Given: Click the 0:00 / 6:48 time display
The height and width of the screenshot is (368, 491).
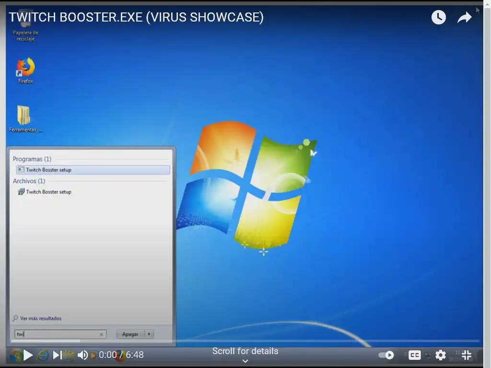Looking at the screenshot, I should click(121, 355).
